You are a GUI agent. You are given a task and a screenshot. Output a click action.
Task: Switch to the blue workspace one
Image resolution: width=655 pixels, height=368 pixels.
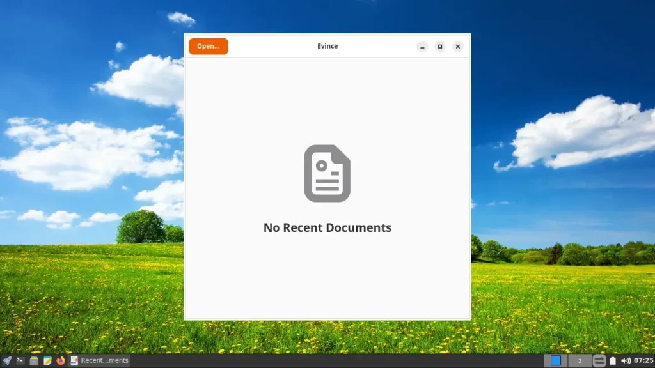pos(556,360)
